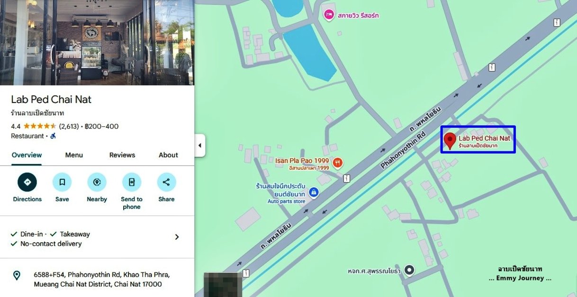Share Lab Ped Chai Nat location
This screenshot has width=577, height=297.
(166, 182)
